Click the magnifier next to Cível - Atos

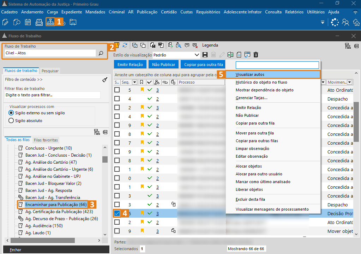(x=101, y=53)
